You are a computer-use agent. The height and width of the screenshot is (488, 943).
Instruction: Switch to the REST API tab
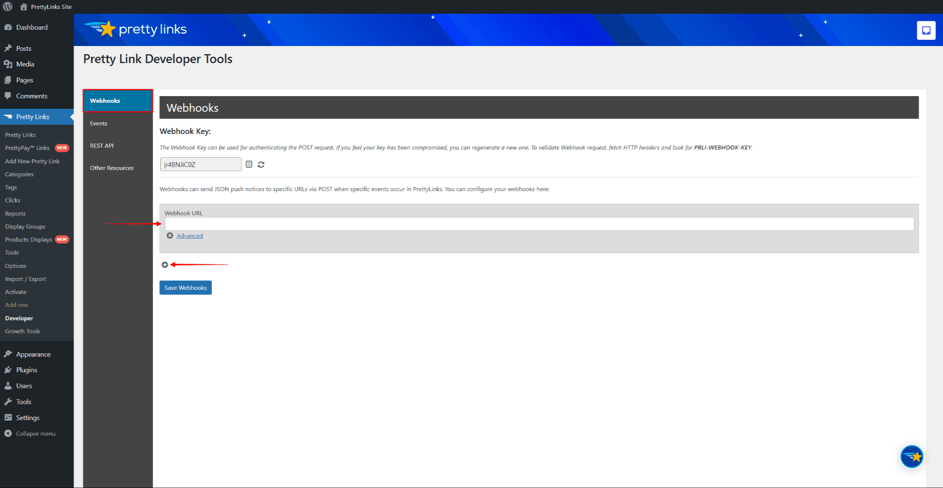pyautogui.click(x=102, y=145)
